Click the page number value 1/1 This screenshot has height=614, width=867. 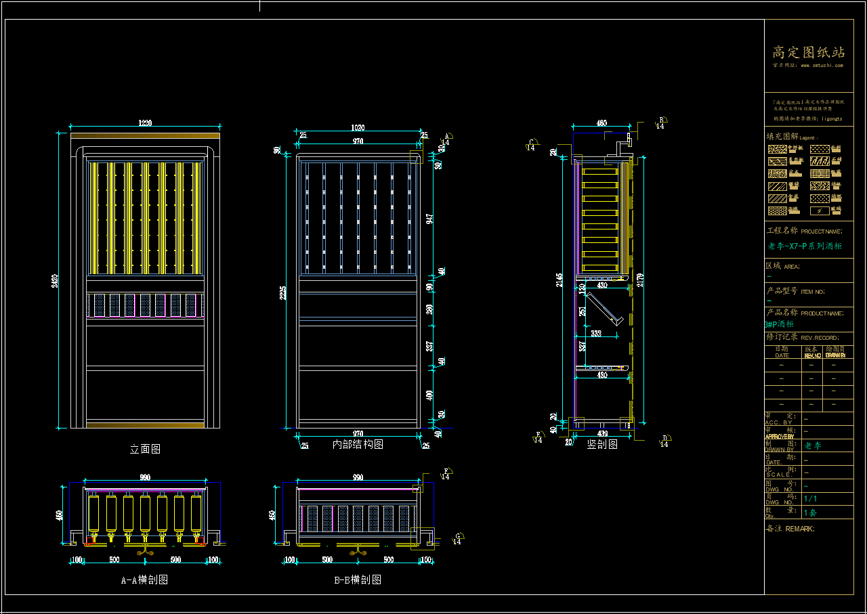810,498
